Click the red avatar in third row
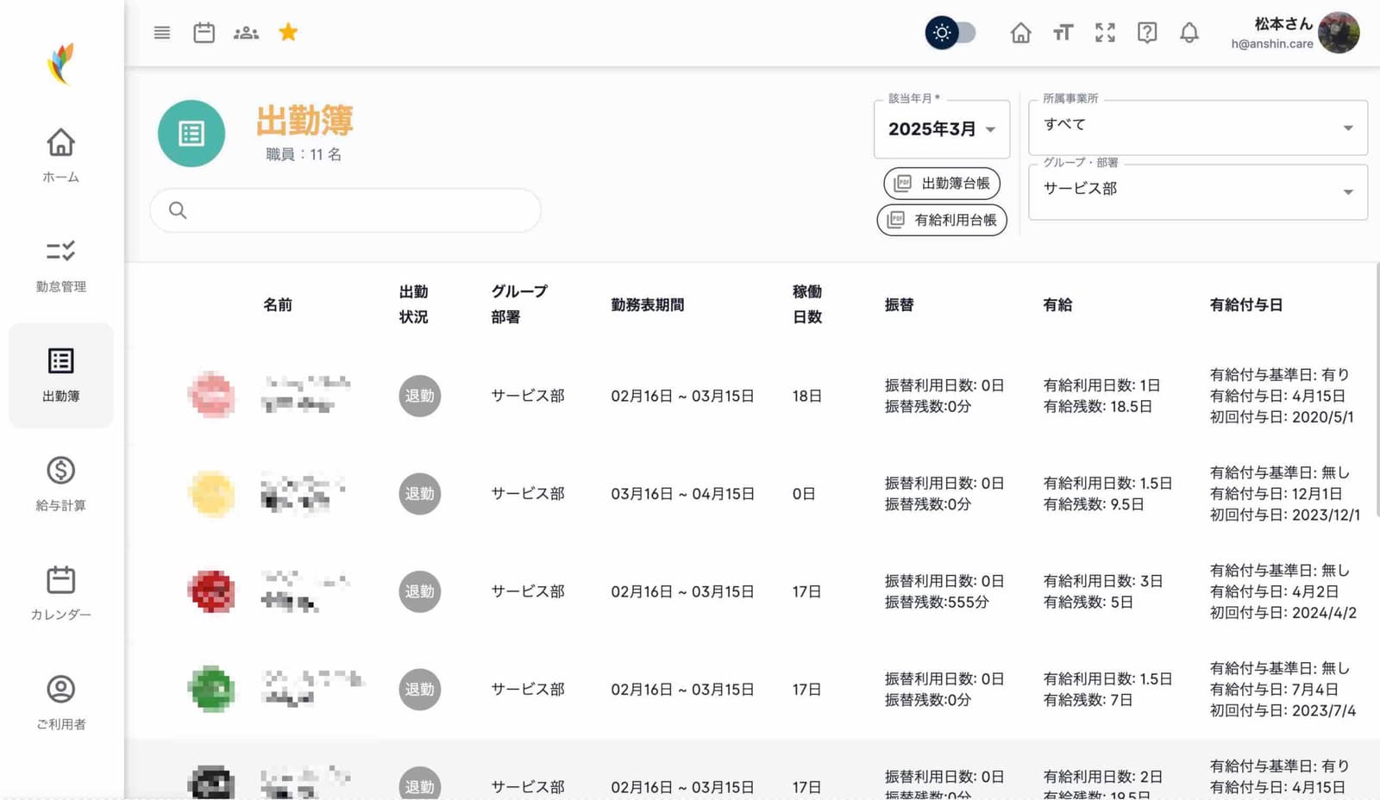 click(x=211, y=591)
